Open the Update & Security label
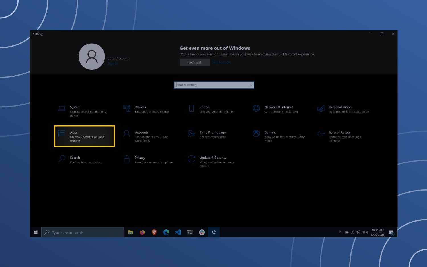Viewport: 427px width, 267px height. pyautogui.click(x=213, y=158)
